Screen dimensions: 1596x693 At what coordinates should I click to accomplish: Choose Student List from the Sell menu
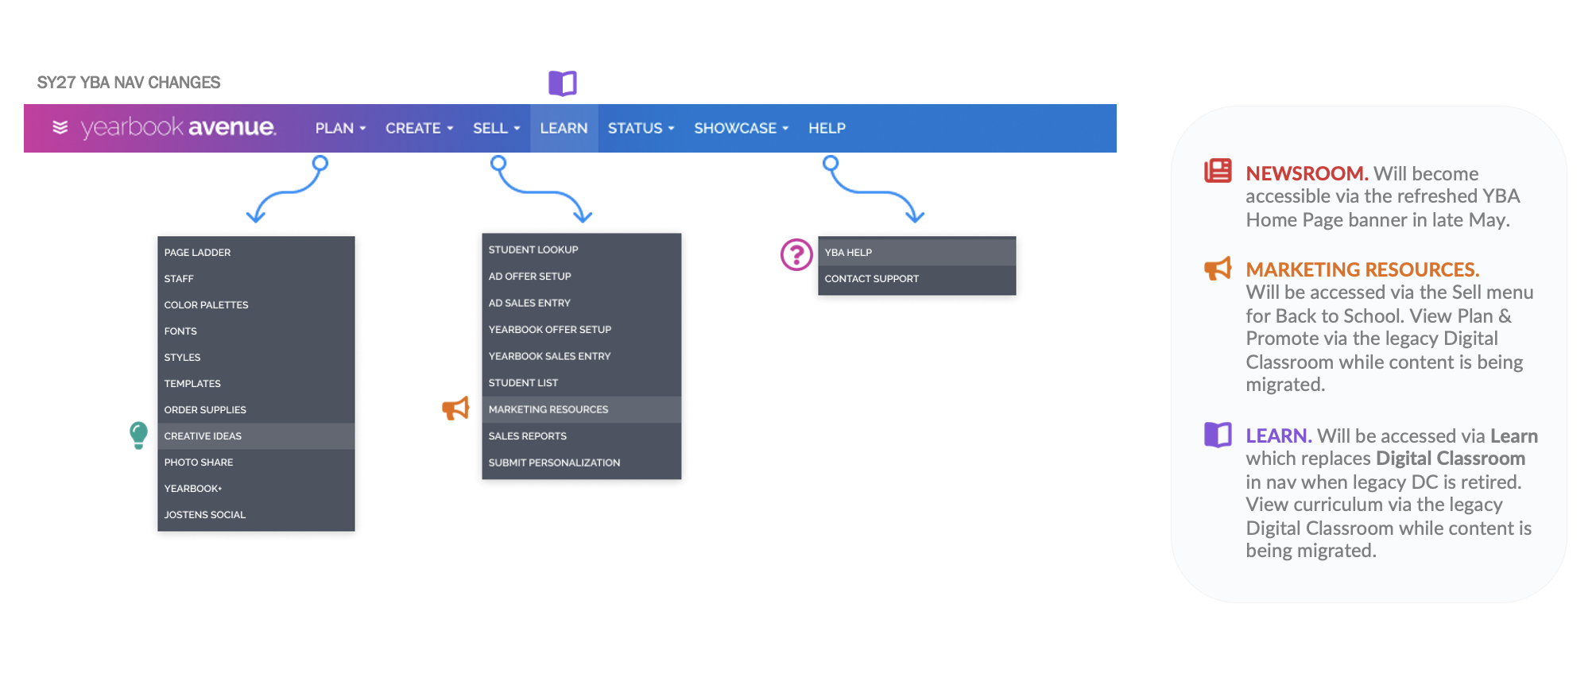click(x=582, y=382)
